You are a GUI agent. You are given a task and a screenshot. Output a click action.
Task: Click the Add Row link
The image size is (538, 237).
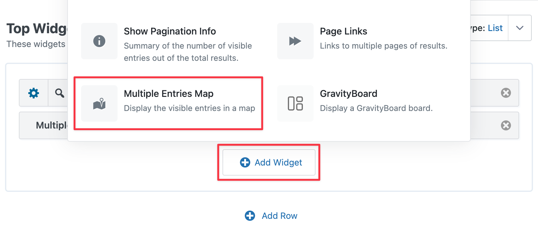click(279, 216)
